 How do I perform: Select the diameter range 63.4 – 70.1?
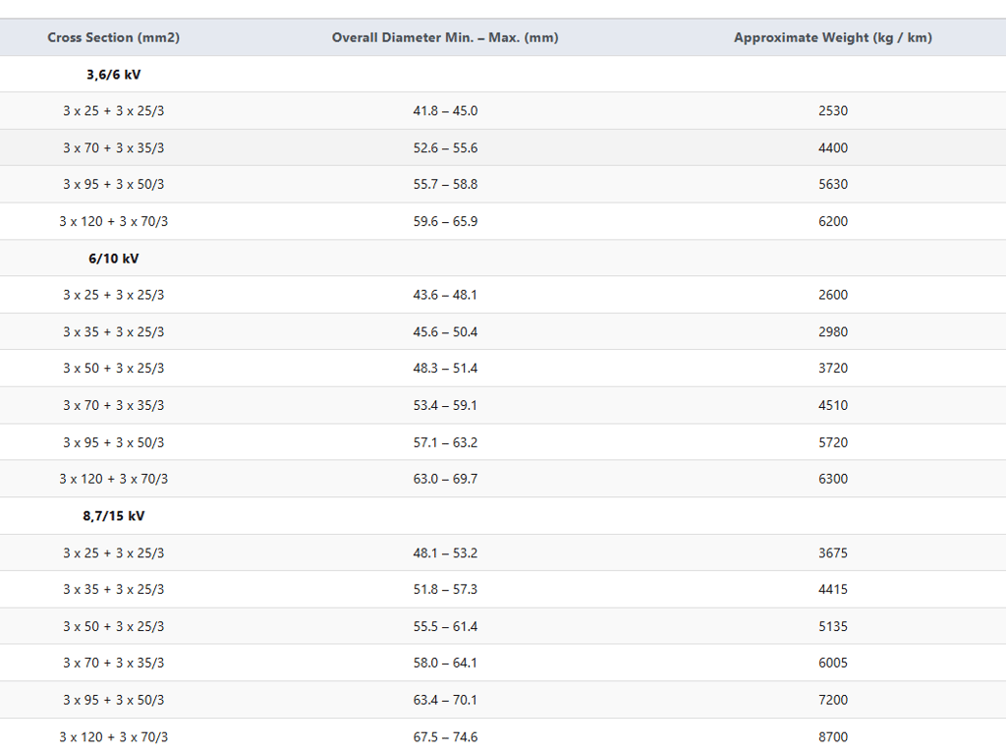pyautogui.click(x=445, y=700)
